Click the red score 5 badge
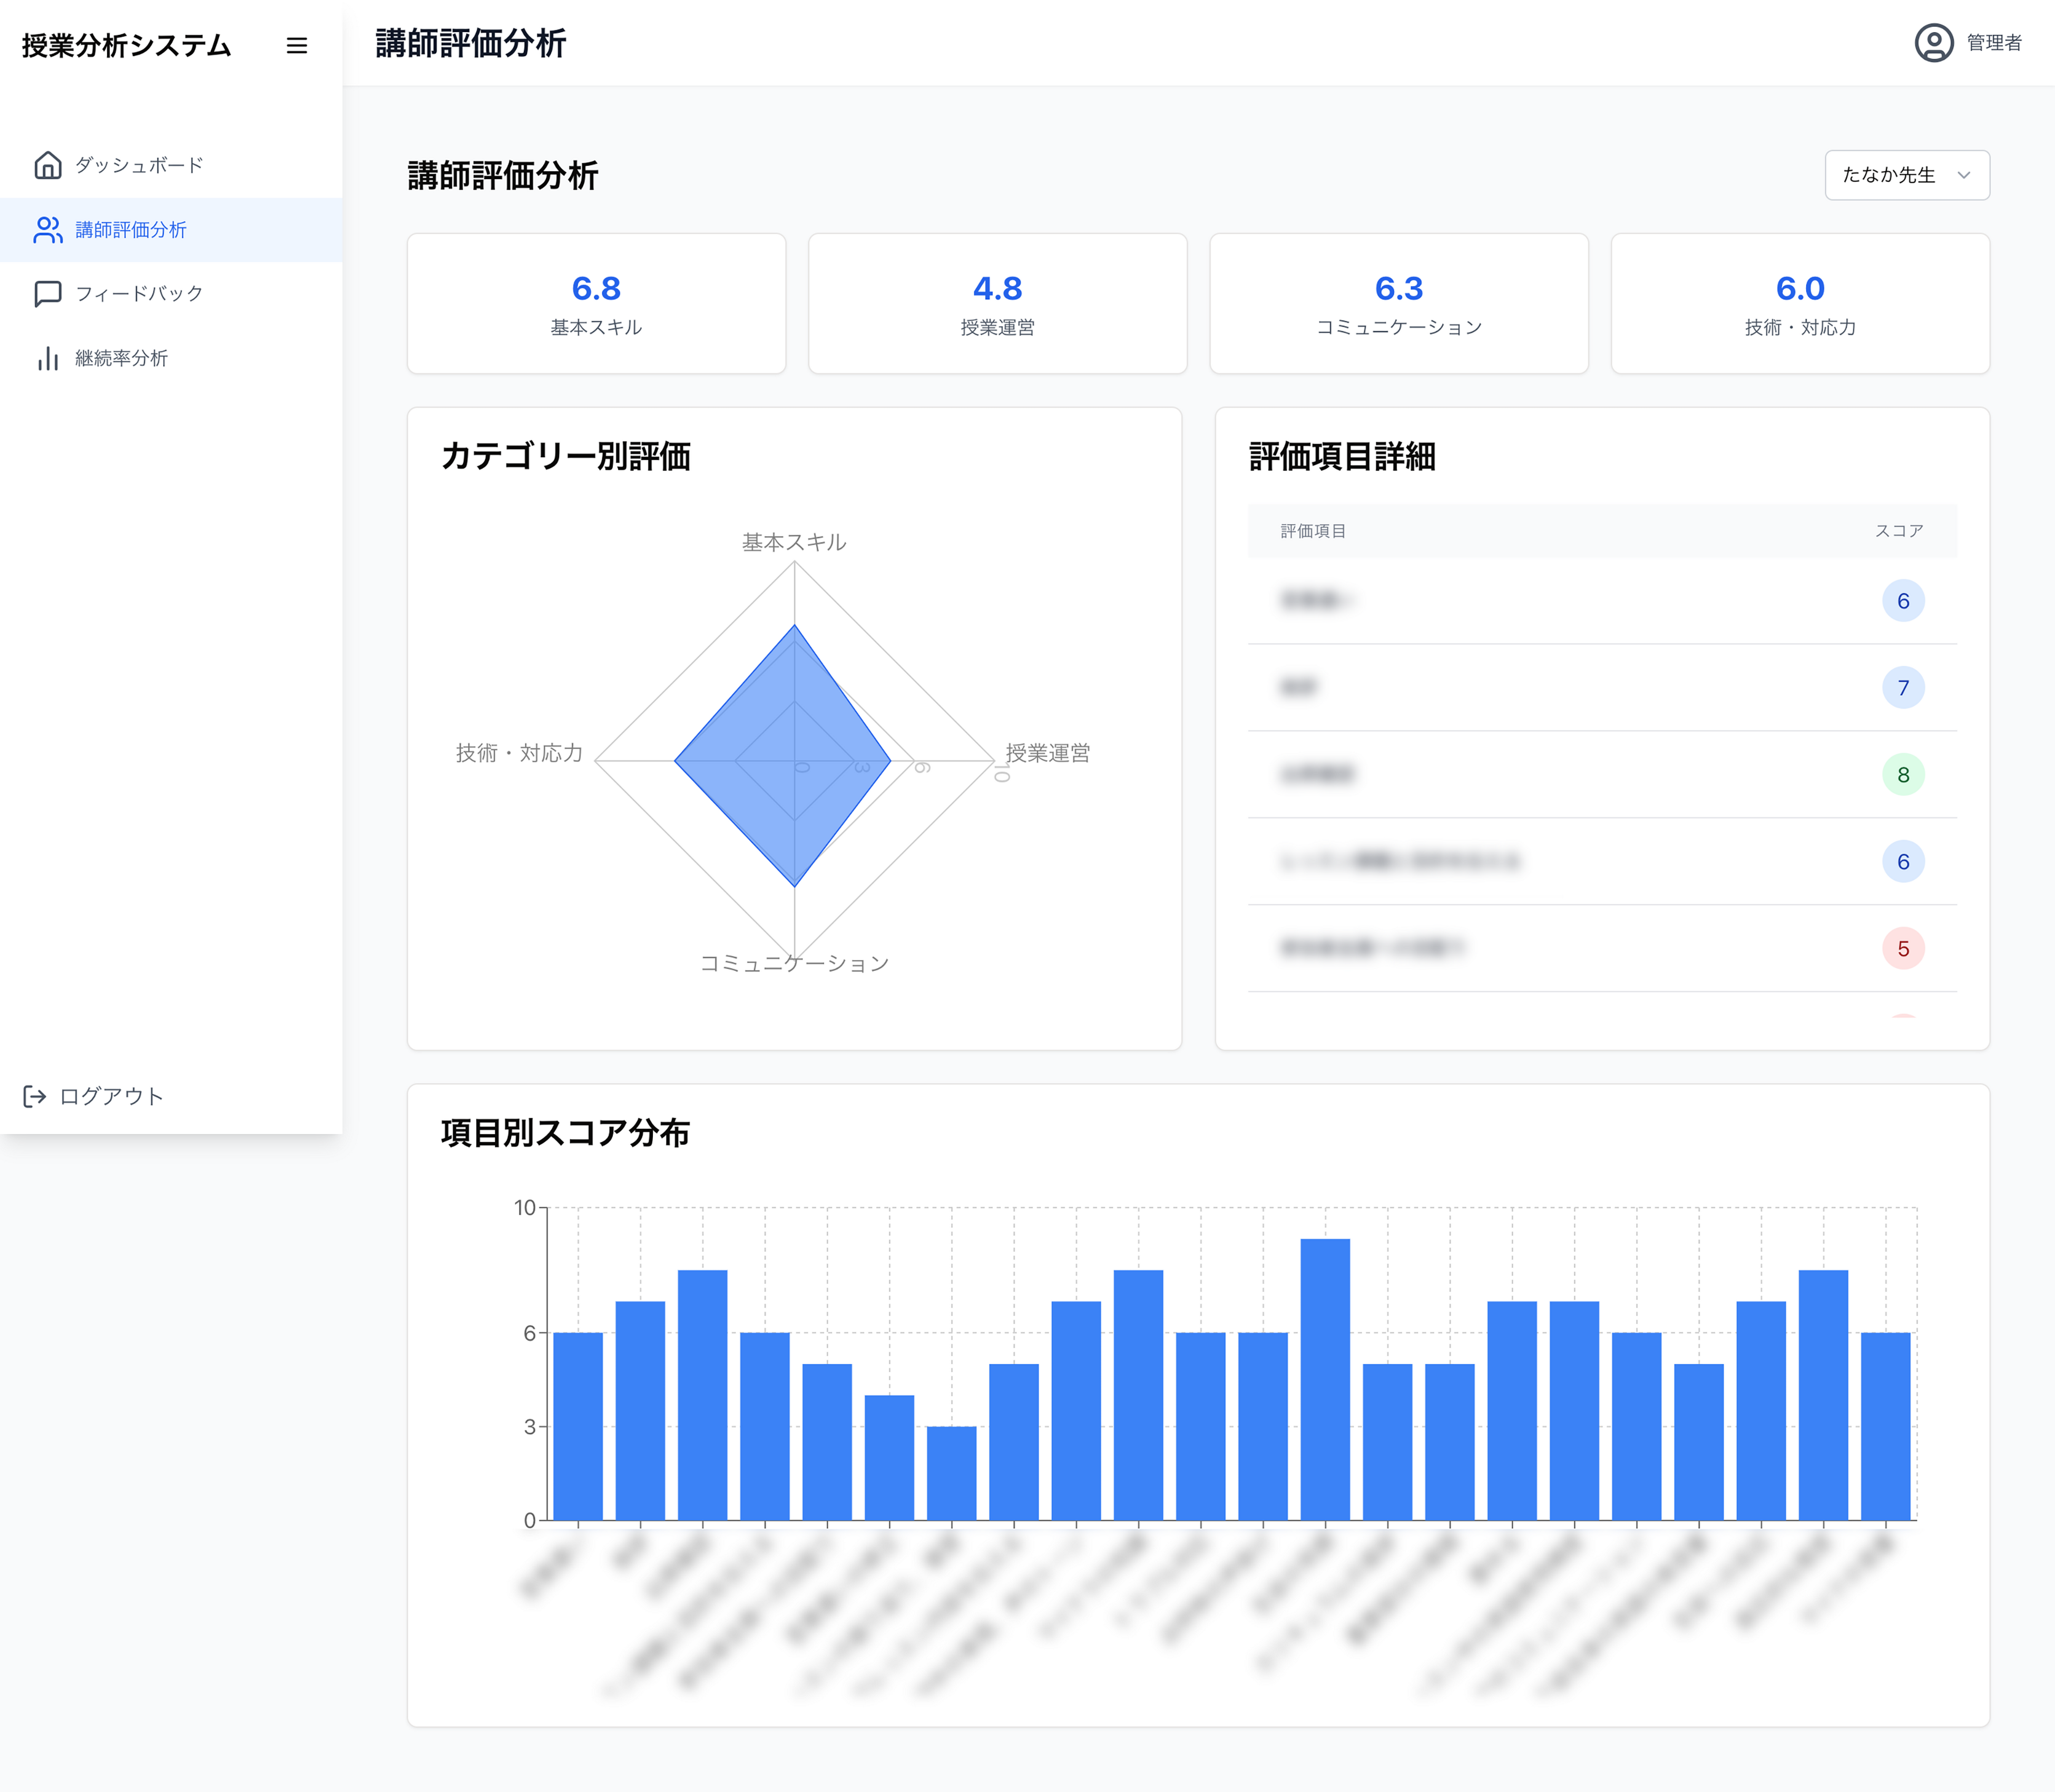The image size is (2055, 1792). (x=1903, y=949)
